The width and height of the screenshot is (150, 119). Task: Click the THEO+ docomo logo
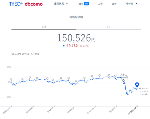pyautogui.click(x=26, y=4)
